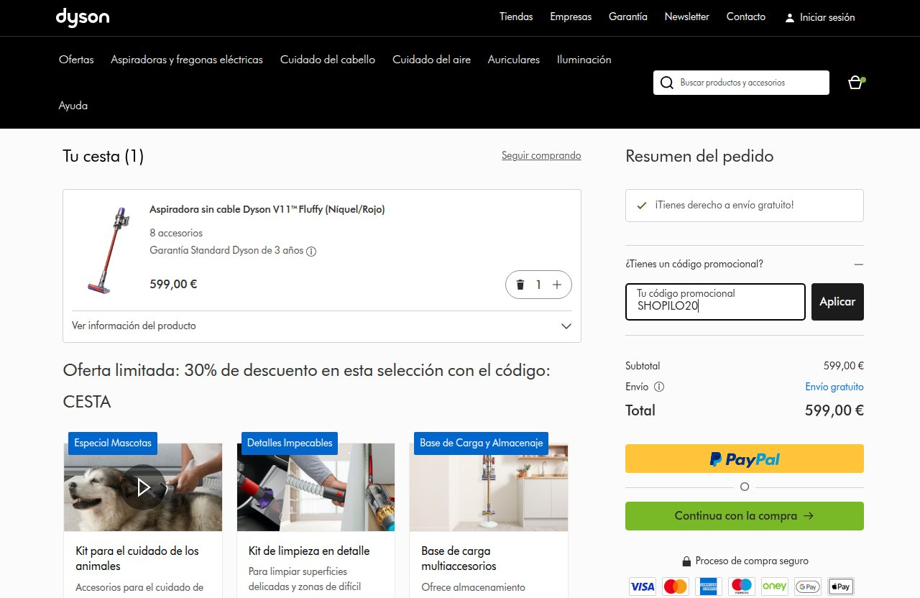Click the Especial Mascotas tag
Viewport: 920px width, 598px height.
(x=113, y=443)
